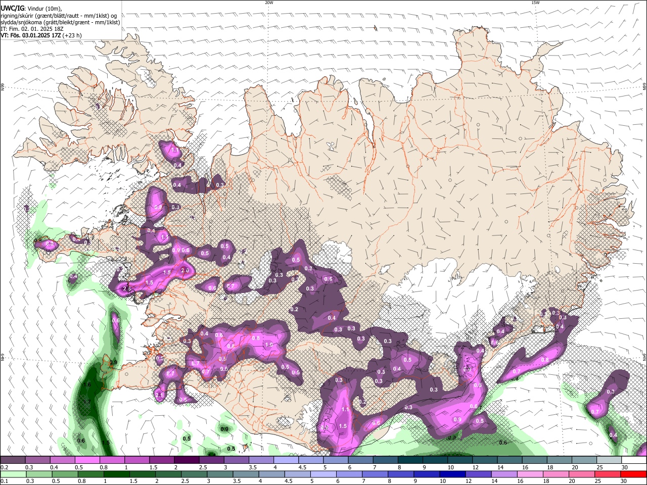This screenshot has width=647, height=485.
Task: Click the light pink 16–18 swatch, lower legend
Action: pos(530,474)
